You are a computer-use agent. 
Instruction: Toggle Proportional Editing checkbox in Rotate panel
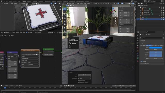78,82
